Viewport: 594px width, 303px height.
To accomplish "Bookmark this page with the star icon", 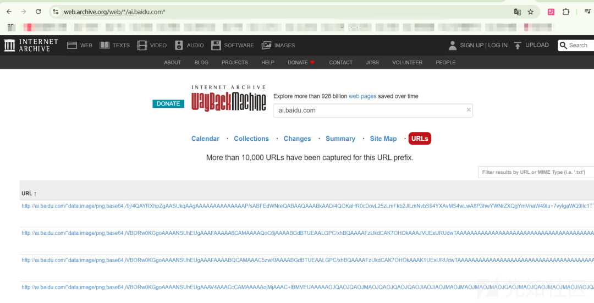I will point(531,12).
